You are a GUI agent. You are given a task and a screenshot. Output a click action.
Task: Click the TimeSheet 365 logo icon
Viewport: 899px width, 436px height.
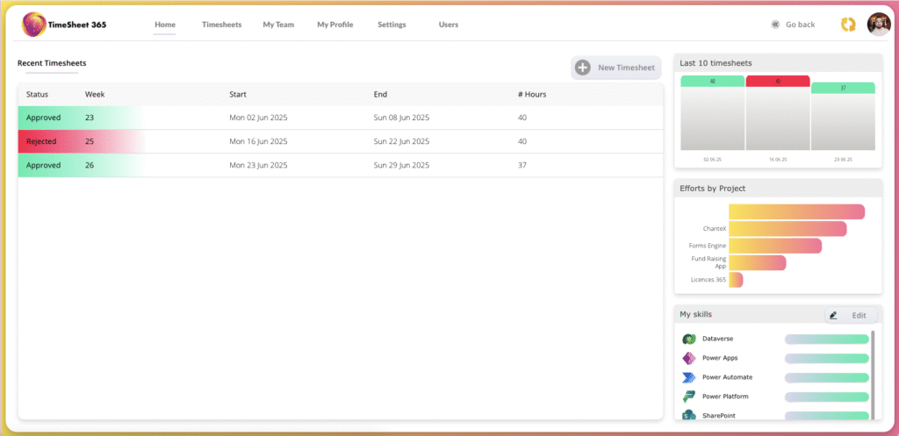tap(36, 25)
